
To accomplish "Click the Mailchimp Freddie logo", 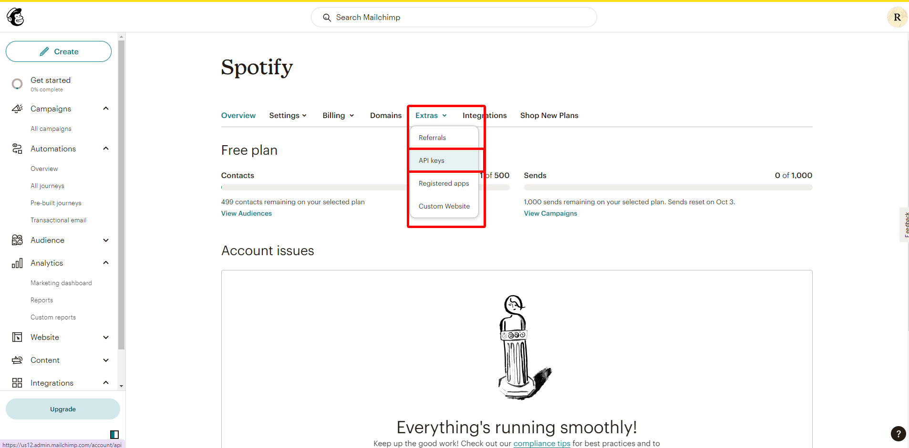I will pos(15,17).
